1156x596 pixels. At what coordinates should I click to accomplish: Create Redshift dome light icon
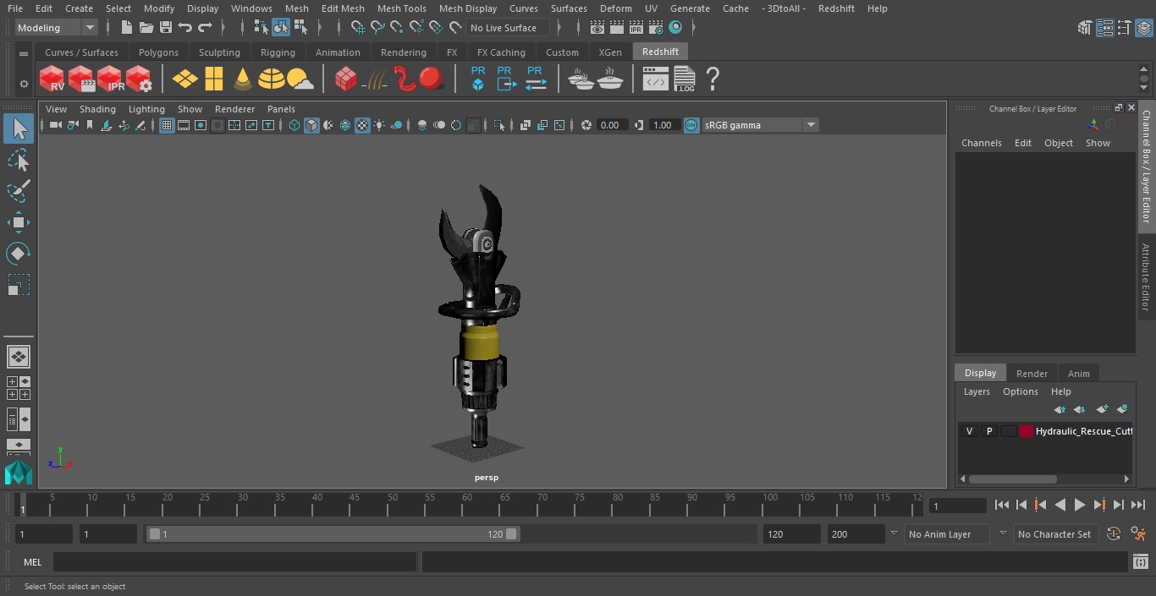point(272,79)
